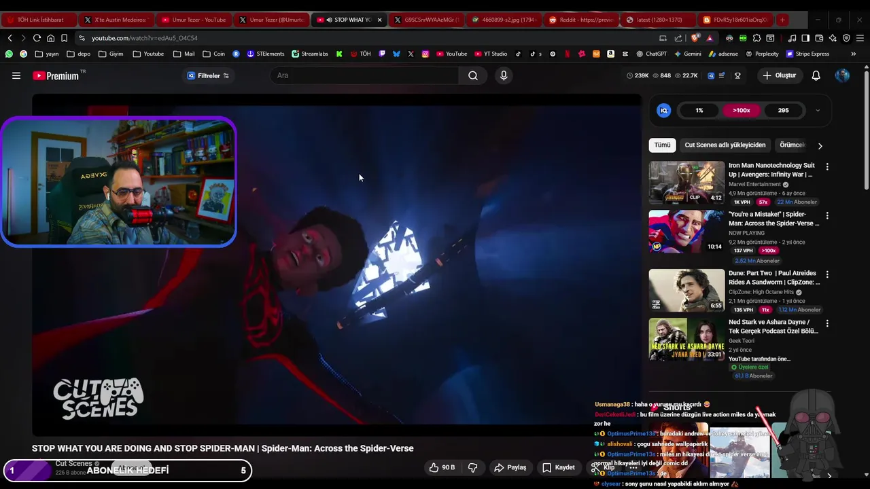Open the Brave wallet icon
Screen dimensions: 870x489
(x=819, y=38)
